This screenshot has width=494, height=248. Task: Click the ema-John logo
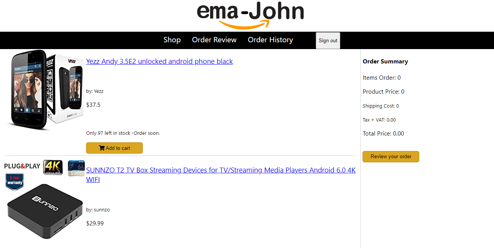point(250,15)
